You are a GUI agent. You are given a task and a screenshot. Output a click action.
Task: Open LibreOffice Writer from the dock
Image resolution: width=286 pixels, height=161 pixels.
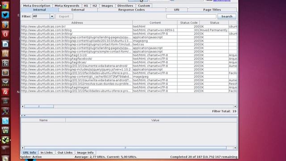click(x=5, y=44)
